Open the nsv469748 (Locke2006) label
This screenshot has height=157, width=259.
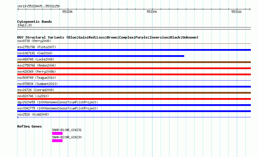tap(36, 59)
